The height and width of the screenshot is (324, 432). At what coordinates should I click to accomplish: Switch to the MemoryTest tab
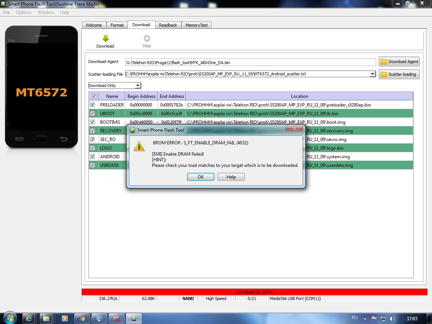click(196, 25)
